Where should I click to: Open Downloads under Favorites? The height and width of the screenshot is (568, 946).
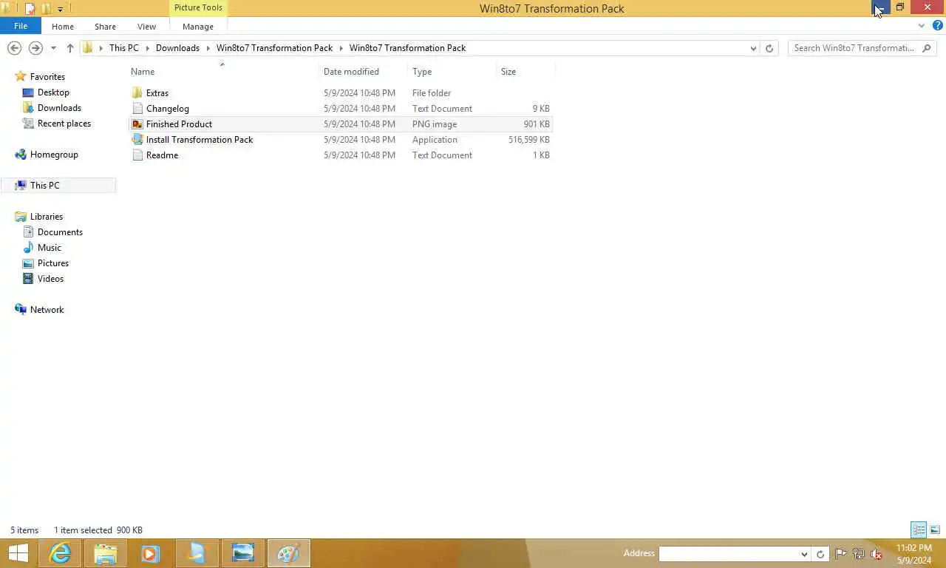59,108
